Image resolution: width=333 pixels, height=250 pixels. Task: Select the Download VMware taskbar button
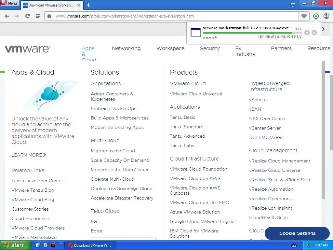[x=90, y=245]
